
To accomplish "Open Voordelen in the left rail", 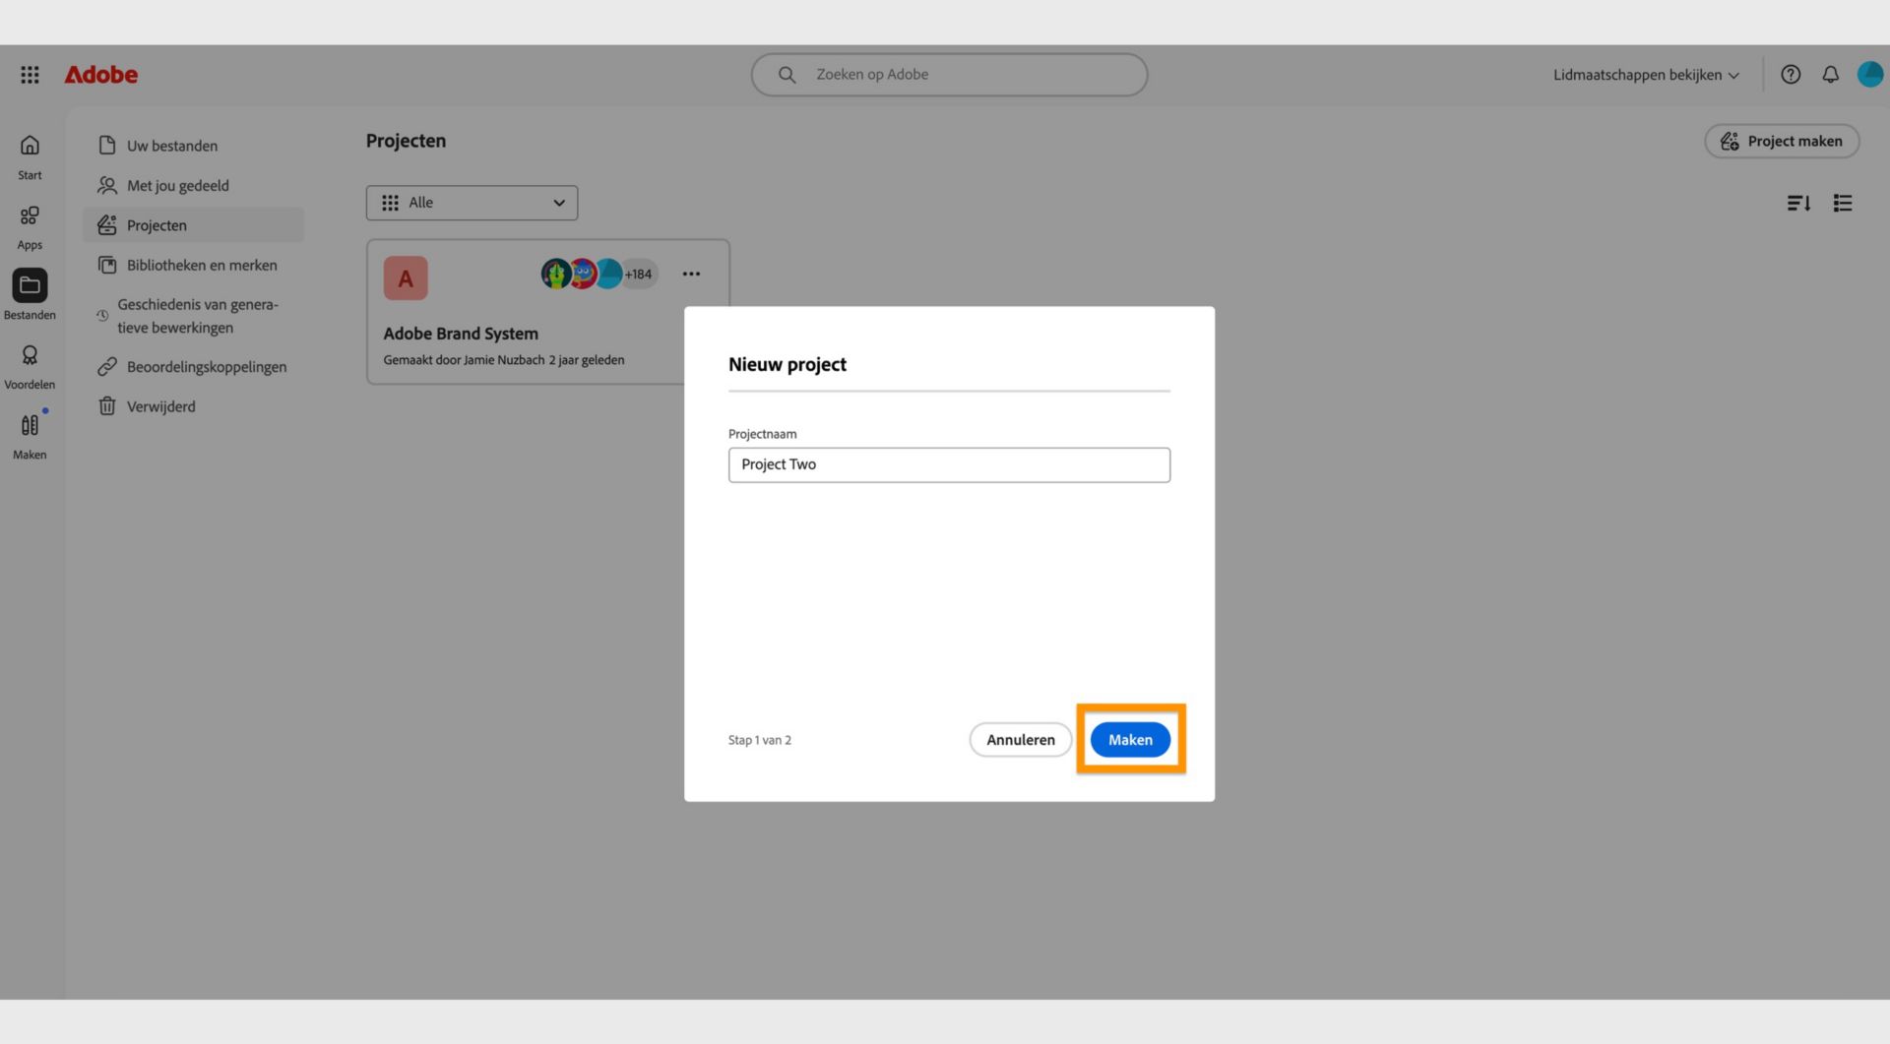I will click(x=30, y=366).
